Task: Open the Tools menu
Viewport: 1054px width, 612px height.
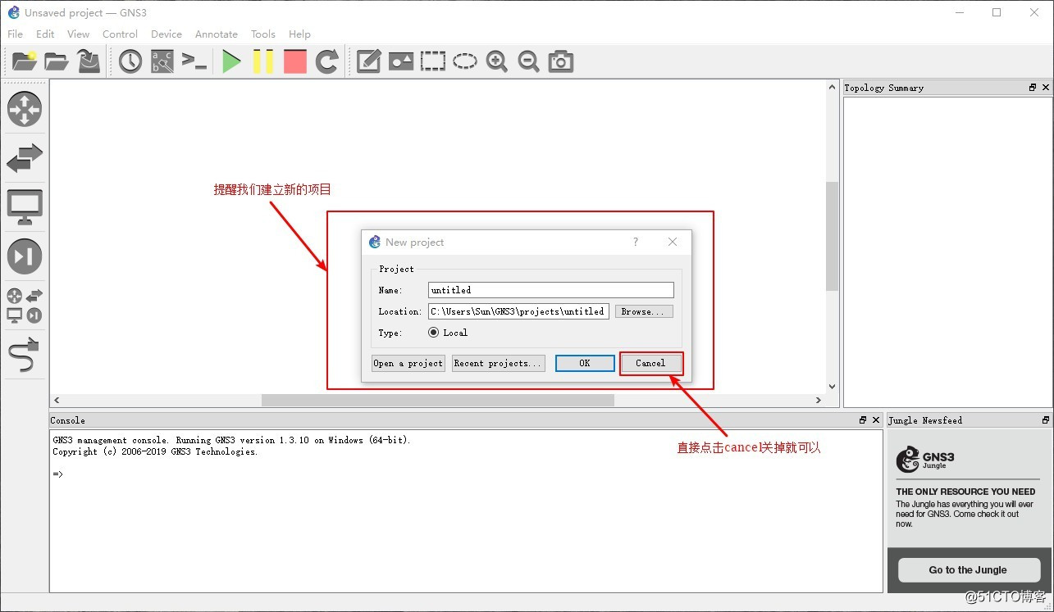Action: (x=263, y=34)
